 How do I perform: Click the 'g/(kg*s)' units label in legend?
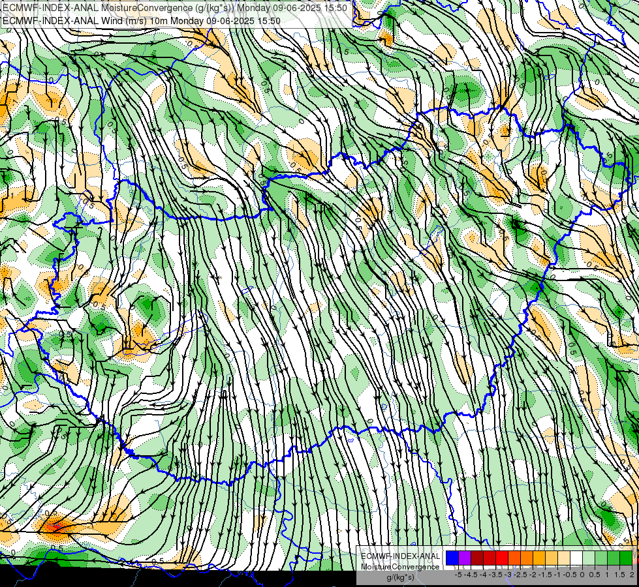pos(400,577)
